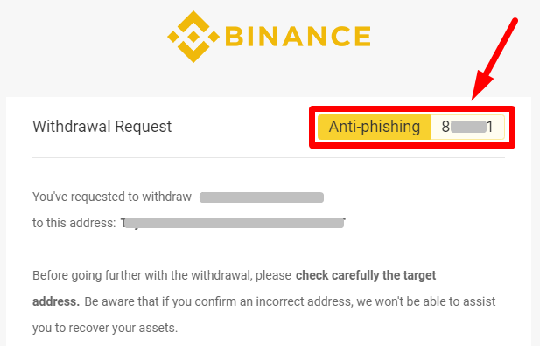Click the horizontal divider under the heading
The width and height of the screenshot is (540, 346).
pos(269,157)
